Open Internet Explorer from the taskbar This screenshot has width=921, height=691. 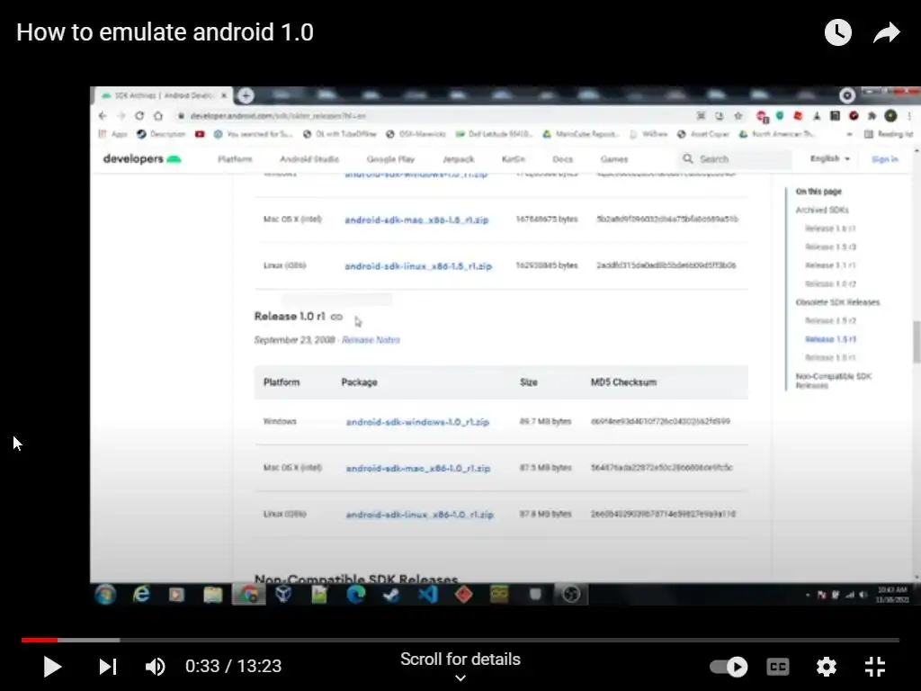141,595
